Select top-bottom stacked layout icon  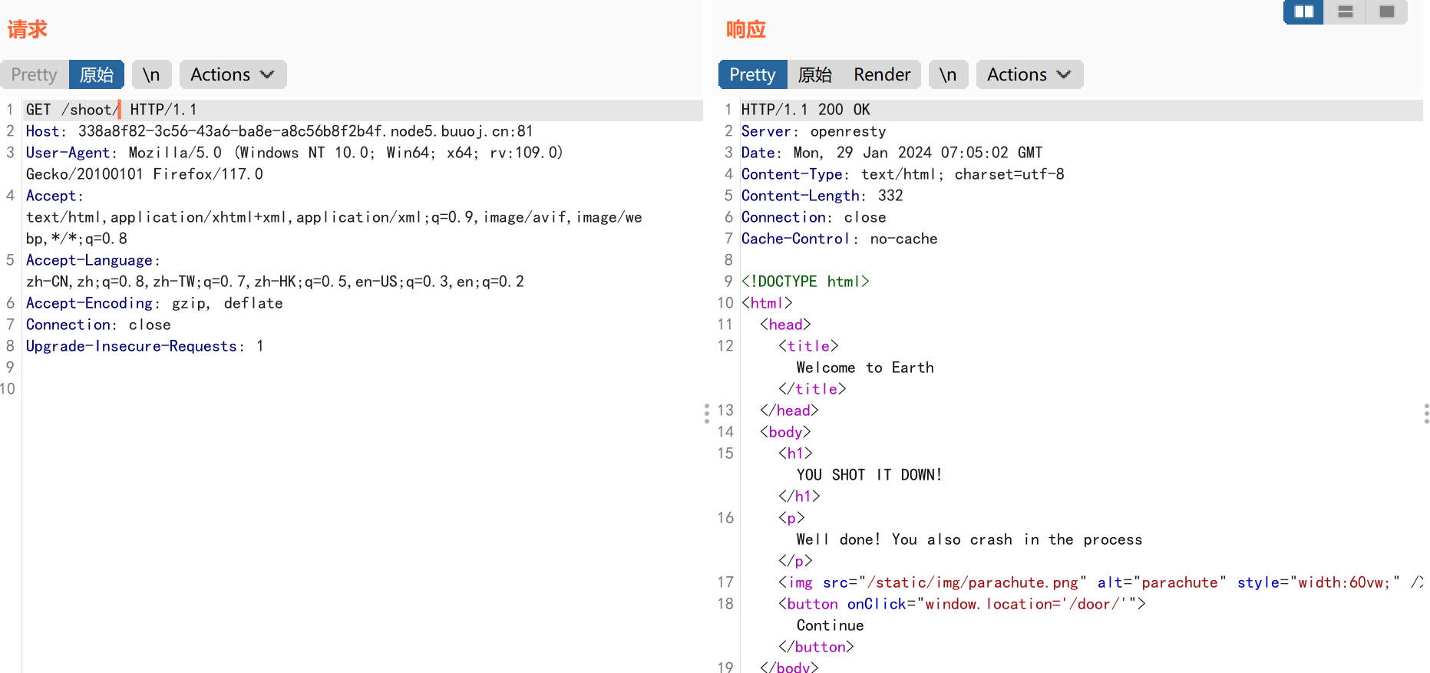tap(1345, 12)
